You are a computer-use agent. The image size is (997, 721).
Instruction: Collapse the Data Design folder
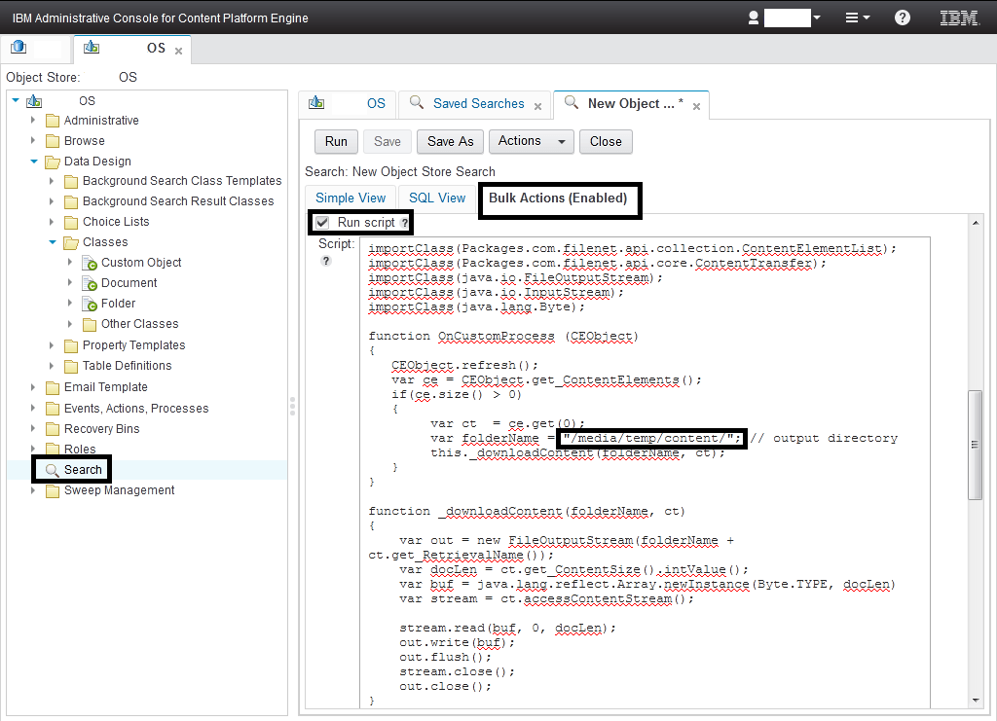coord(32,161)
